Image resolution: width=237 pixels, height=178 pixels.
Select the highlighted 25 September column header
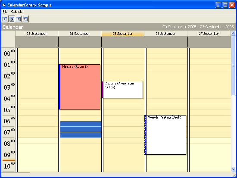123,34
